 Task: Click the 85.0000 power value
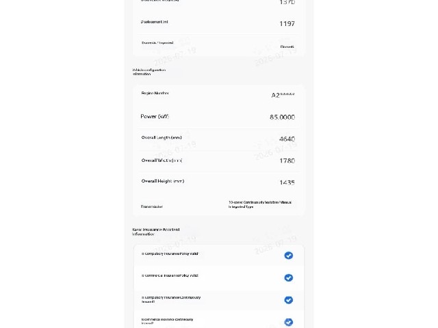(282, 117)
